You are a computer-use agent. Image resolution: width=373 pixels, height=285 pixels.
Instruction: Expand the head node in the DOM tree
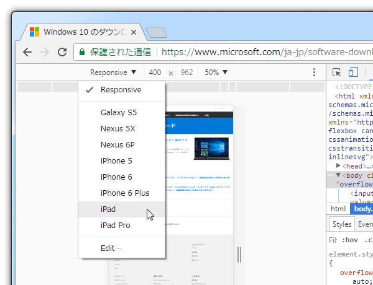pyautogui.click(x=338, y=165)
